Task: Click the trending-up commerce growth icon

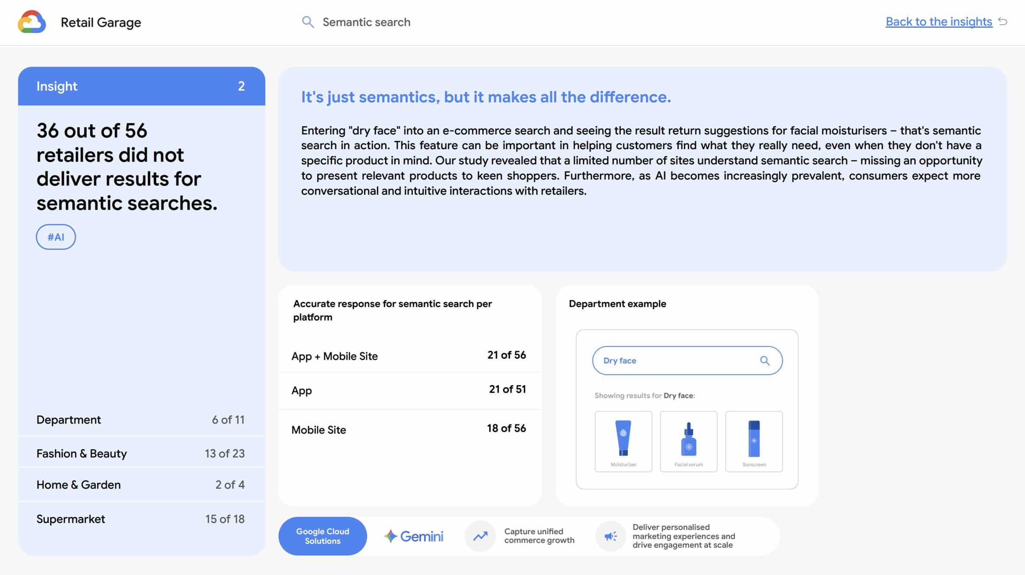Action: [x=480, y=536]
